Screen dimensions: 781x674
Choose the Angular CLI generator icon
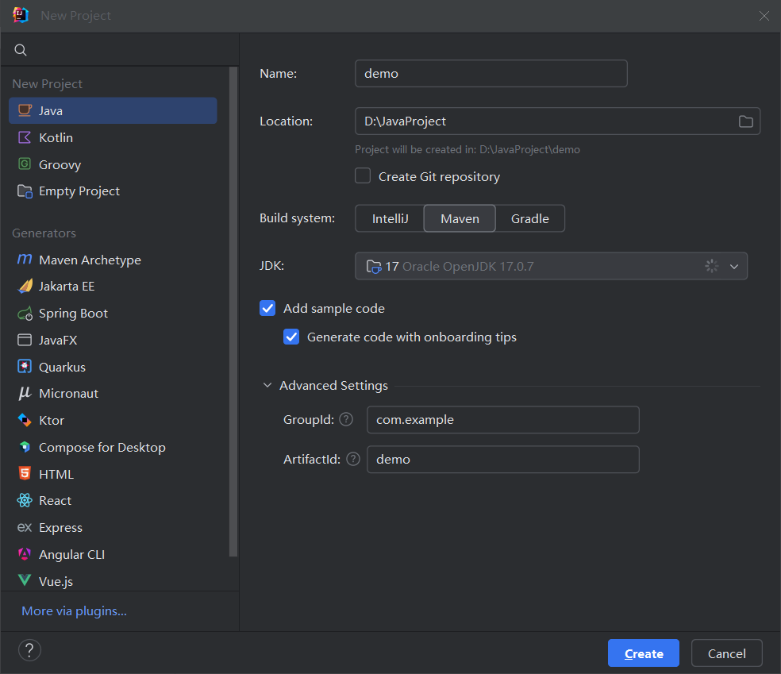[x=25, y=554]
